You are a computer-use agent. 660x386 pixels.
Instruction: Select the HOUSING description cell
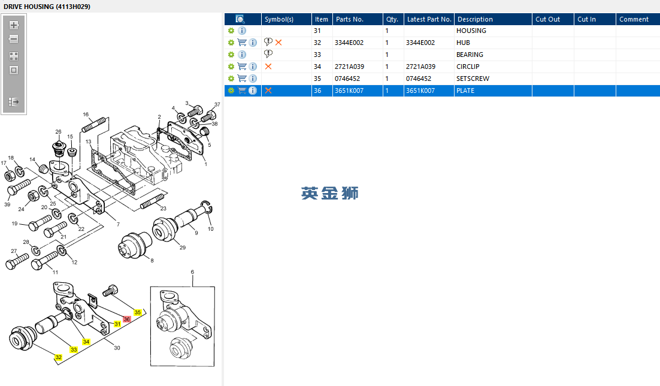494,31
